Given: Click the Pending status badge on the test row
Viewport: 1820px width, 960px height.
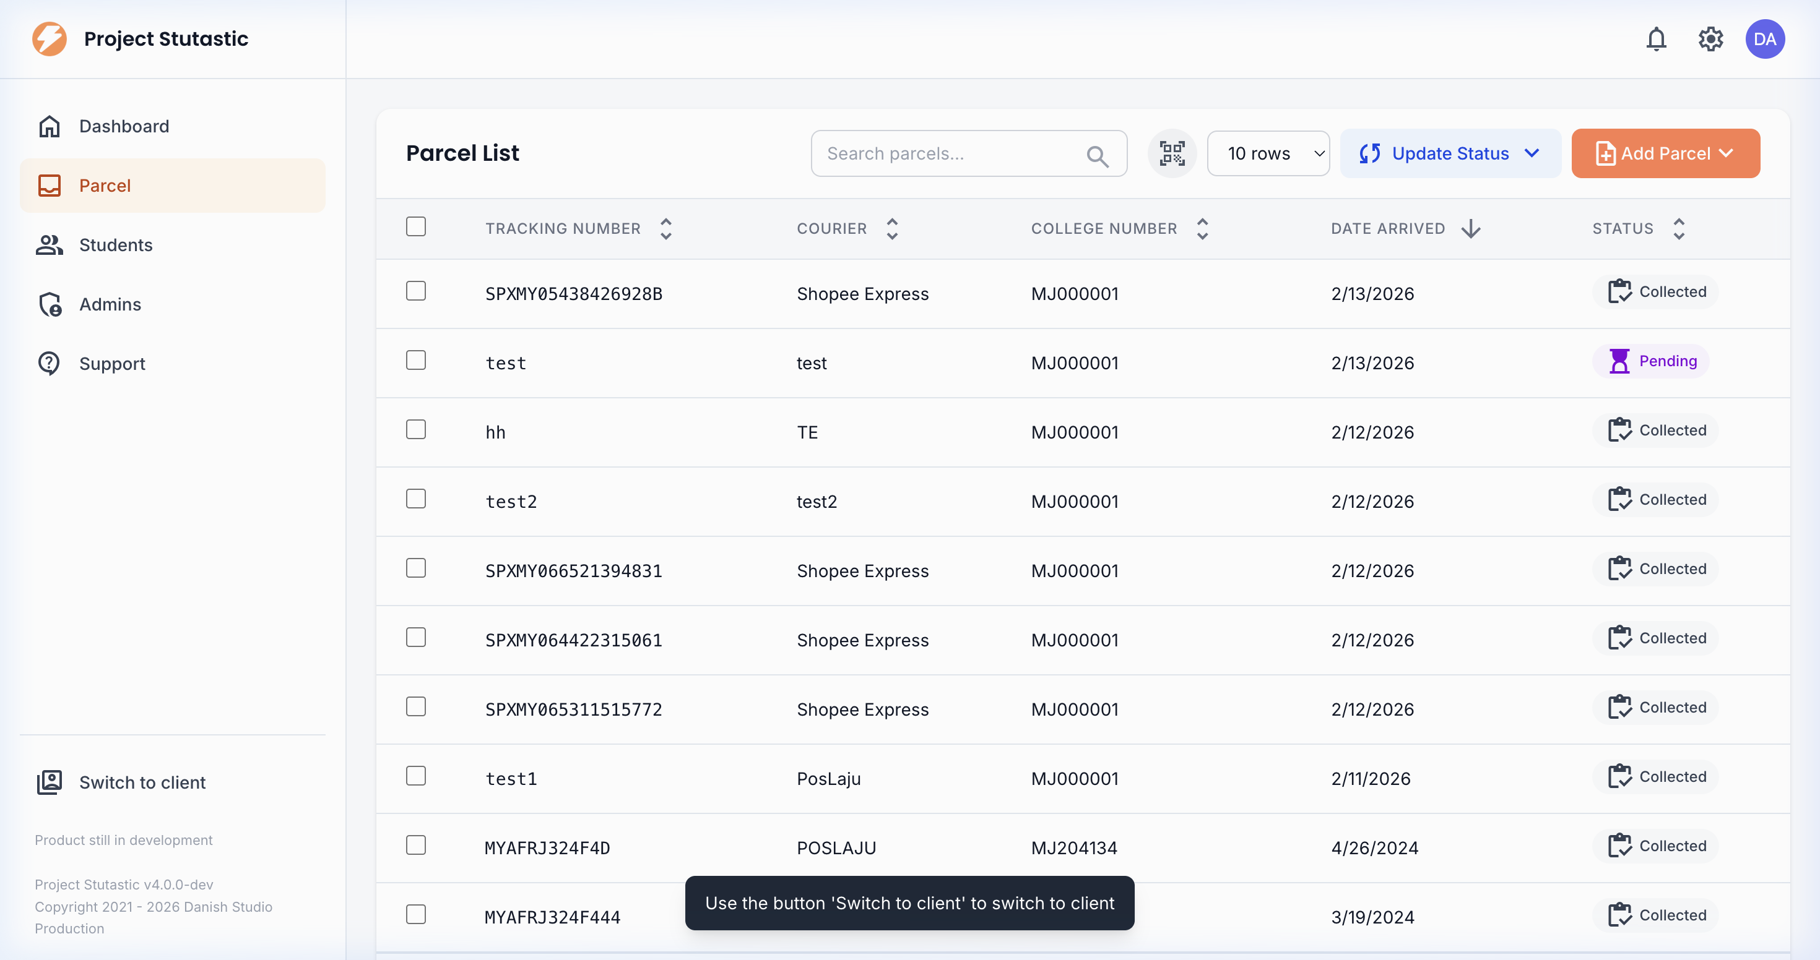Looking at the screenshot, I should pyautogui.click(x=1650, y=361).
